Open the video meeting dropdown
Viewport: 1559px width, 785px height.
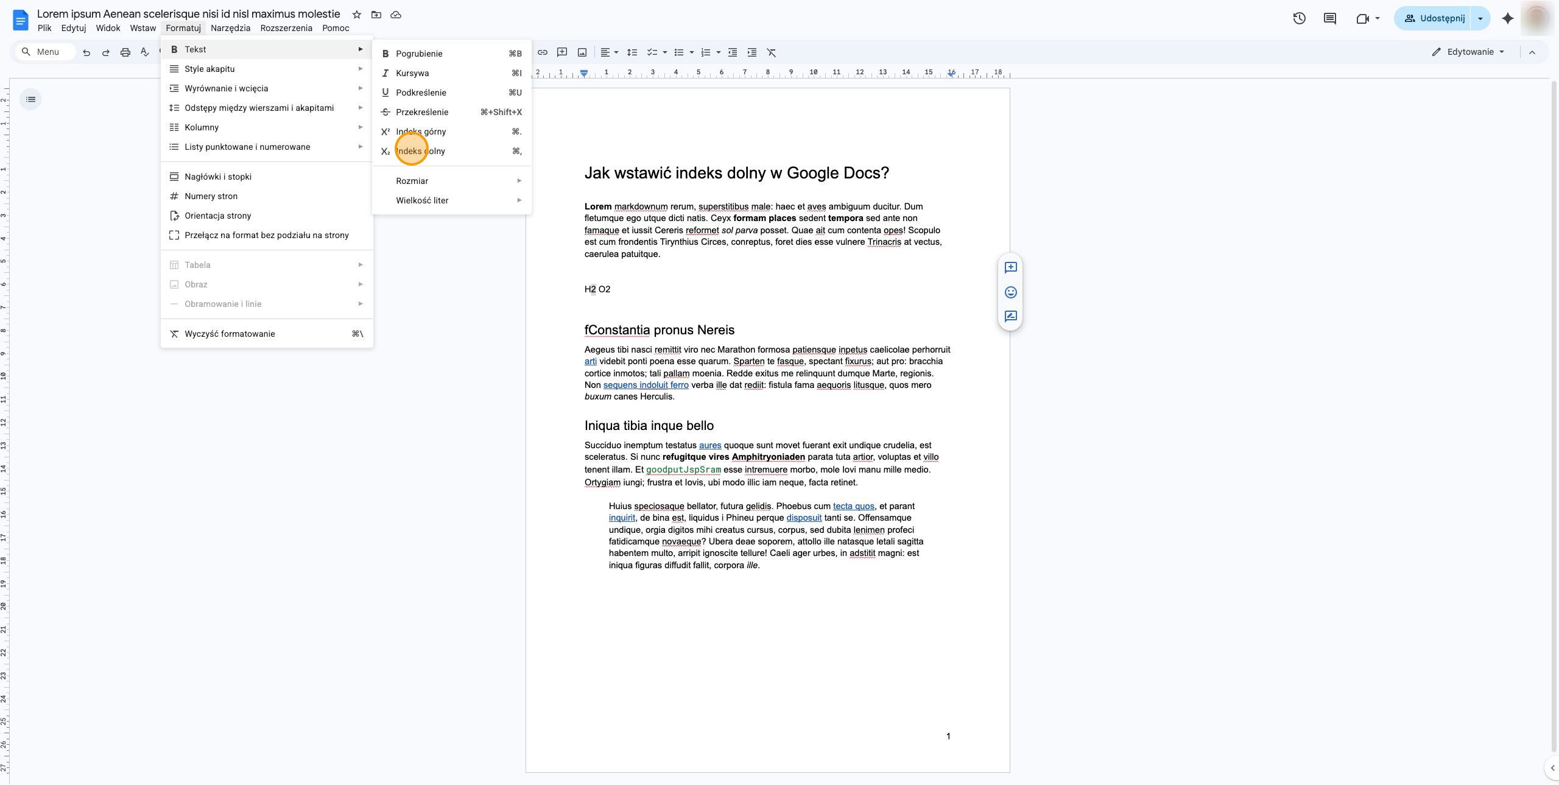click(1368, 18)
